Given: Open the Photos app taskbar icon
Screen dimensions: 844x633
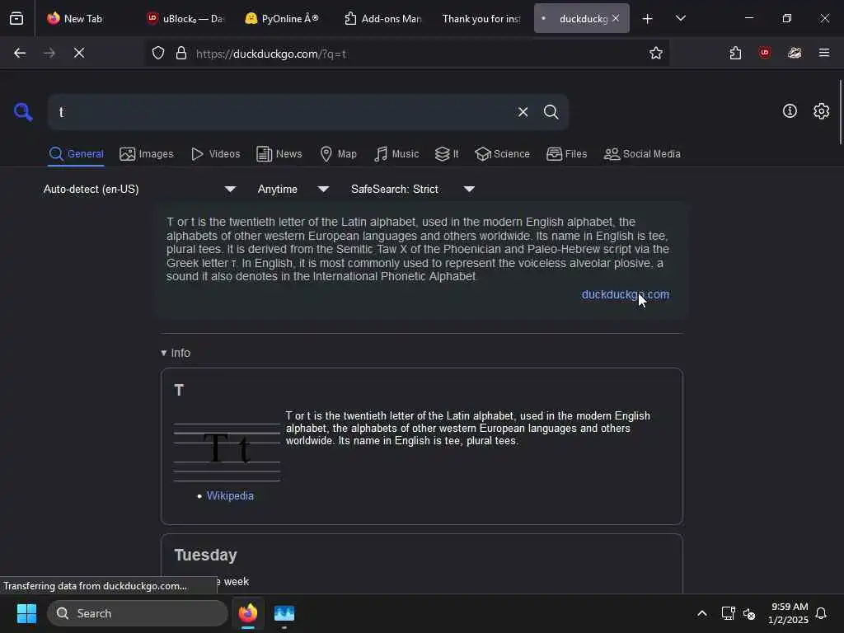Looking at the screenshot, I should pos(284,613).
